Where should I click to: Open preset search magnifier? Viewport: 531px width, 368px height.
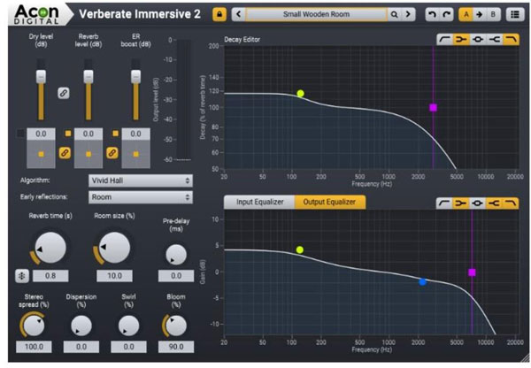395,14
